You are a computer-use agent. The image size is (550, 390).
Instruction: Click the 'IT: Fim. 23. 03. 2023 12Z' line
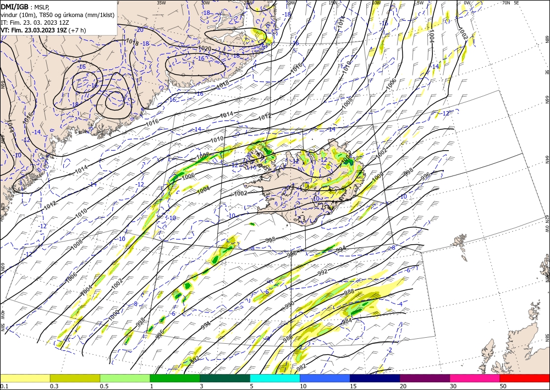point(35,23)
